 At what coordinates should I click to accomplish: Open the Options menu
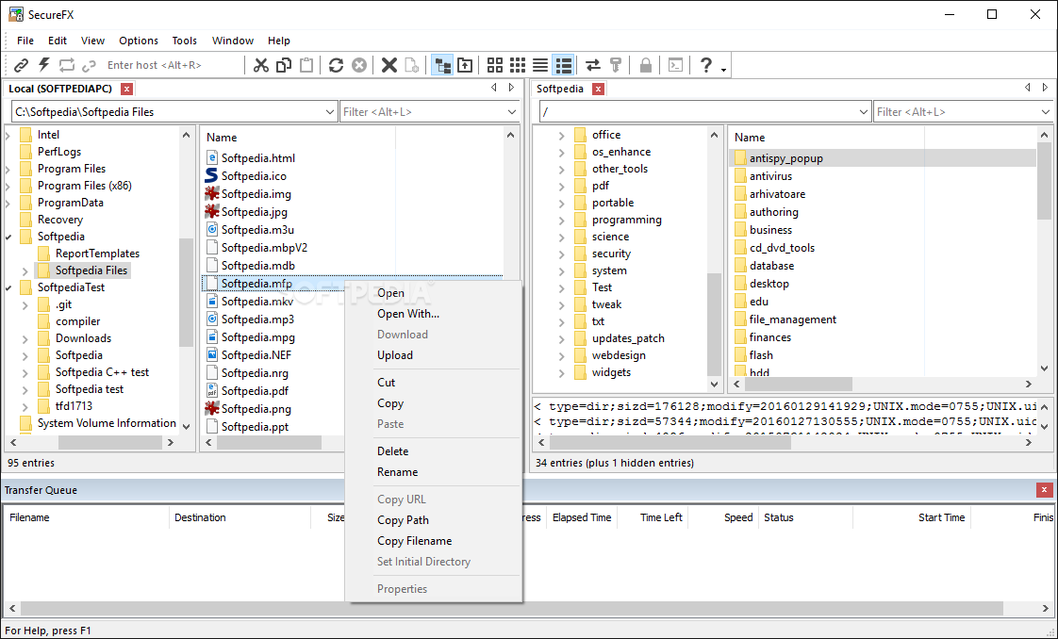pyautogui.click(x=139, y=41)
